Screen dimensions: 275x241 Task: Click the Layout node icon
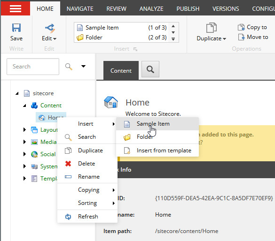[x=34, y=130]
